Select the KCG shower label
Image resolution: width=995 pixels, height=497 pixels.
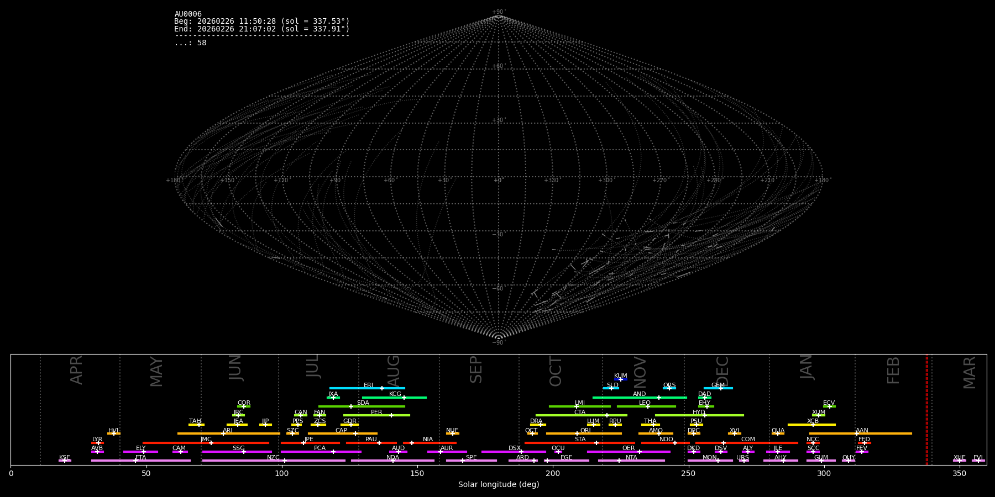395,394
